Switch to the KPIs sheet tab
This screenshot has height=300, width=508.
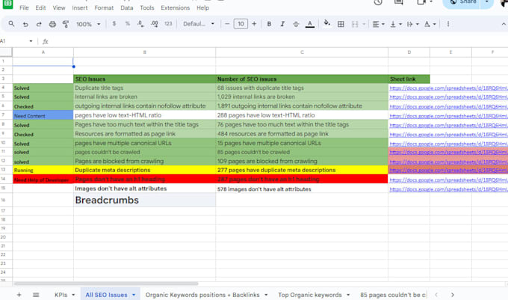tap(61, 295)
